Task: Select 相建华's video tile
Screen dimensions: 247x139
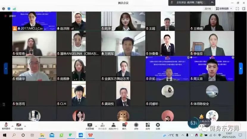Action: coord(34,68)
